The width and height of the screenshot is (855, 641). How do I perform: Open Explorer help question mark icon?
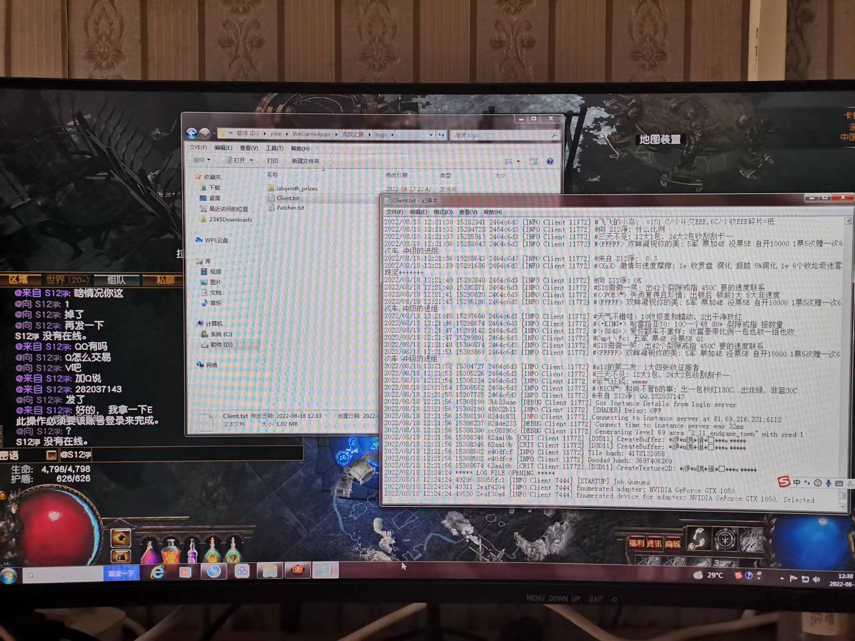[550, 161]
